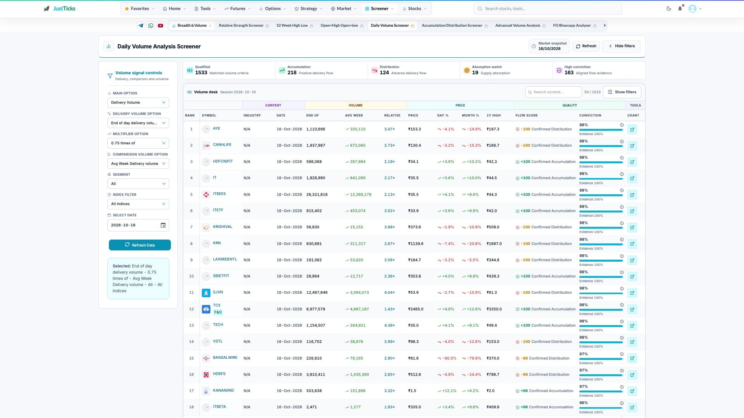The height and width of the screenshot is (418, 744).
Task: Open chart for AYE row
Action: pyautogui.click(x=632, y=129)
